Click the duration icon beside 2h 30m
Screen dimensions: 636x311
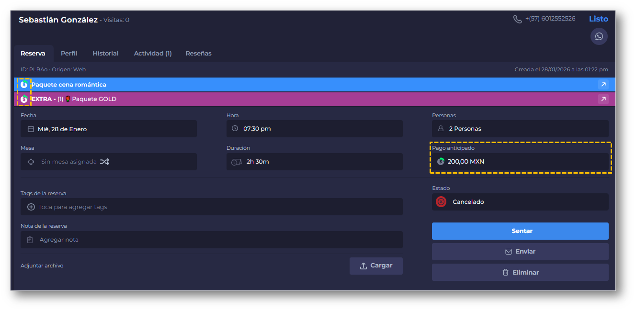click(237, 162)
